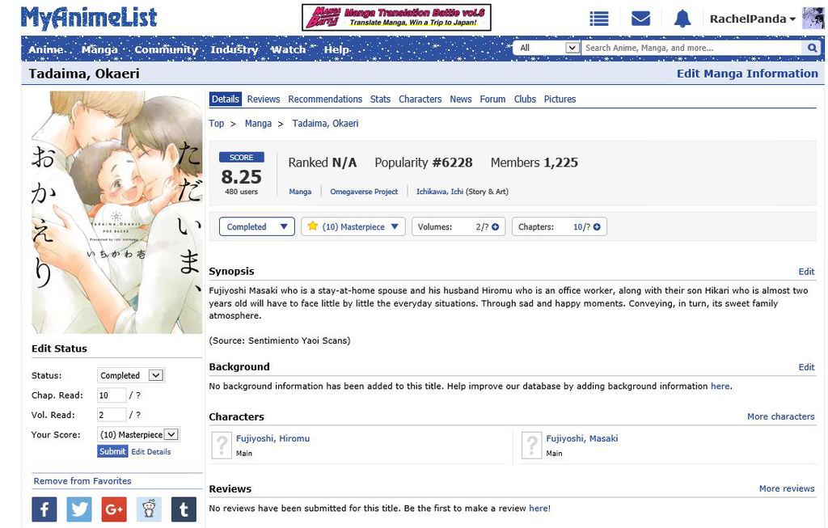Increment chapters read plus icon

pyautogui.click(x=597, y=227)
